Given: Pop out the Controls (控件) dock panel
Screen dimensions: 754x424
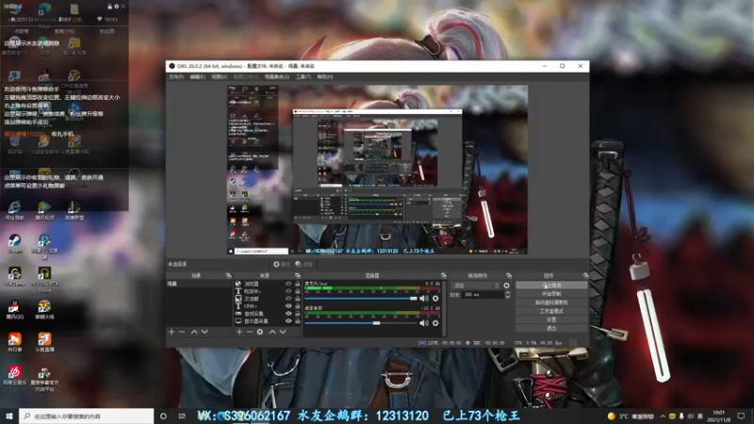Looking at the screenshot, I should click(x=585, y=275).
